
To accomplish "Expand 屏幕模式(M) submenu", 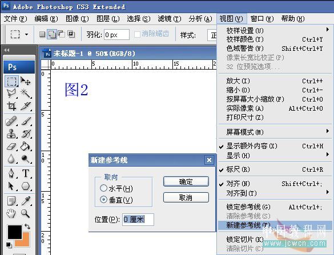I will tap(275, 132).
